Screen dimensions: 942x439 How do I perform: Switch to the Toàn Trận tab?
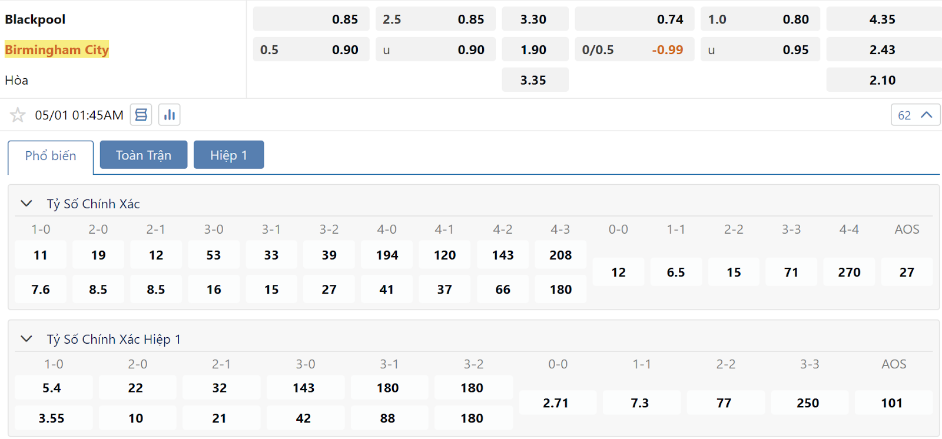[x=144, y=155]
